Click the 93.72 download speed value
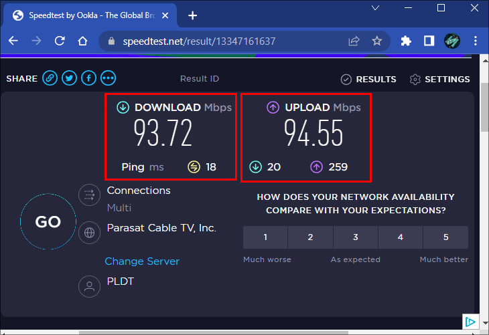The height and width of the screenshot is (335, 489). tap(163, 133)
